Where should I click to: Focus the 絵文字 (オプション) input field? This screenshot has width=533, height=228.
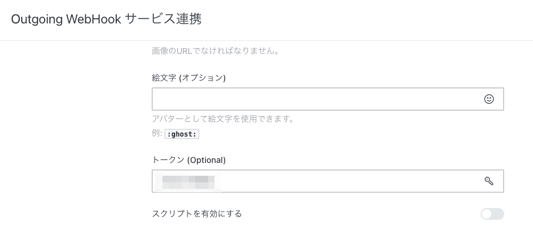[328, 99]
